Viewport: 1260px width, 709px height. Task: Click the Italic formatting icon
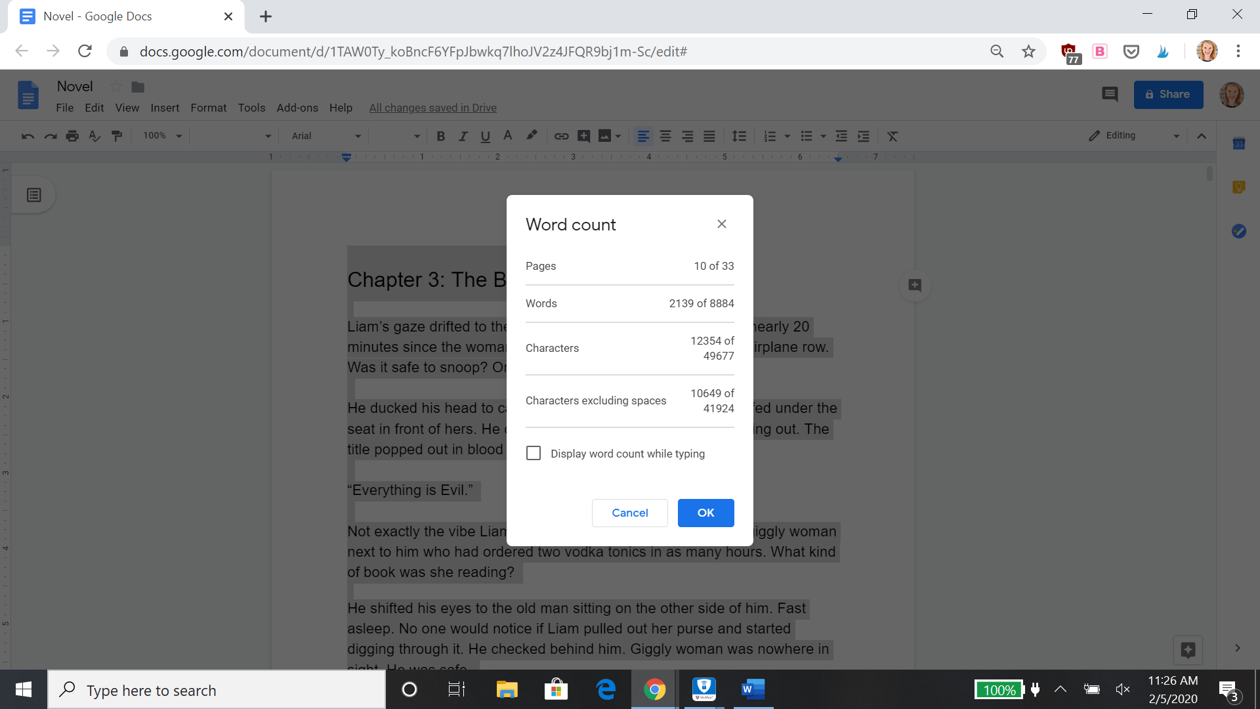coord(461,136)
